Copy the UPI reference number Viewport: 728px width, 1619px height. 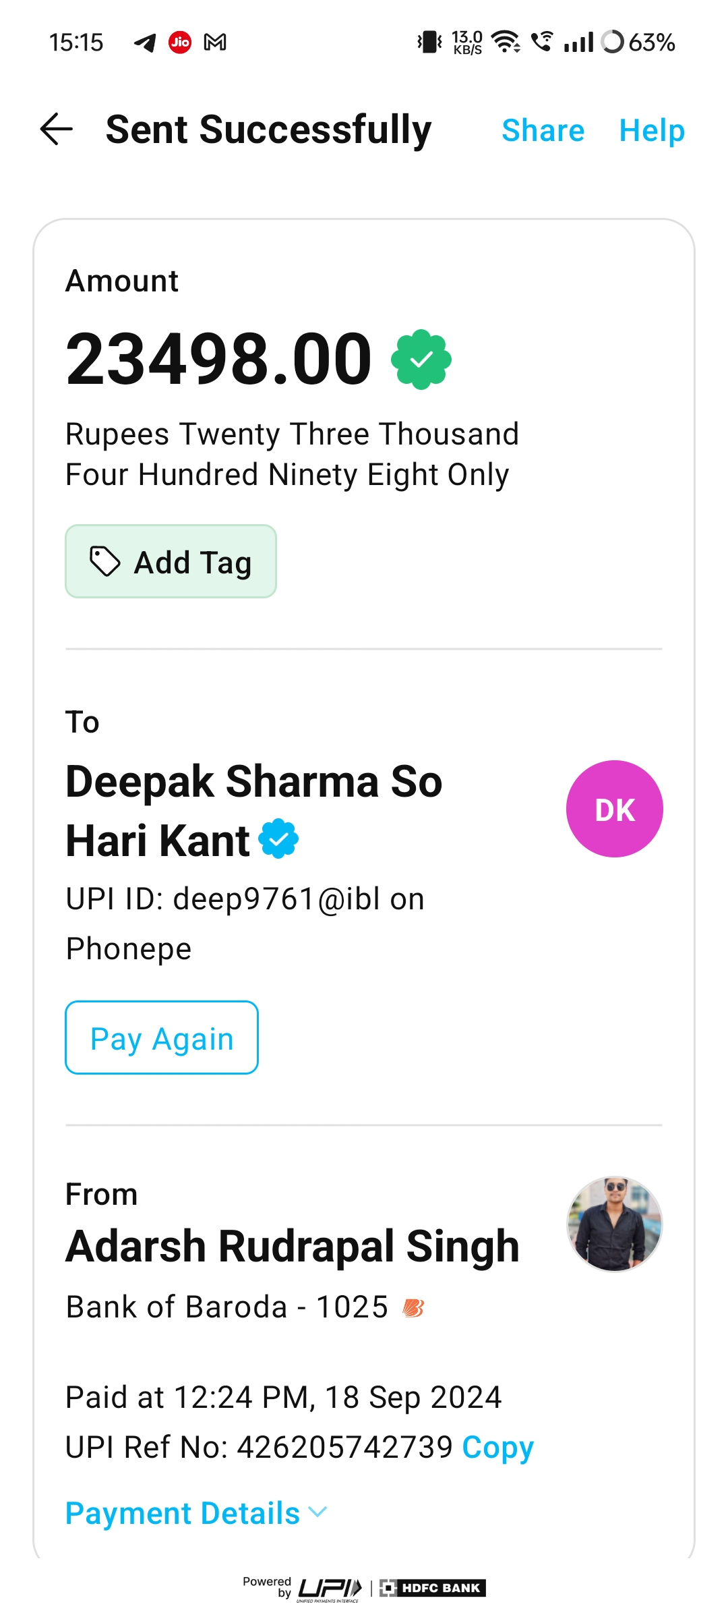pos(497,1447)
